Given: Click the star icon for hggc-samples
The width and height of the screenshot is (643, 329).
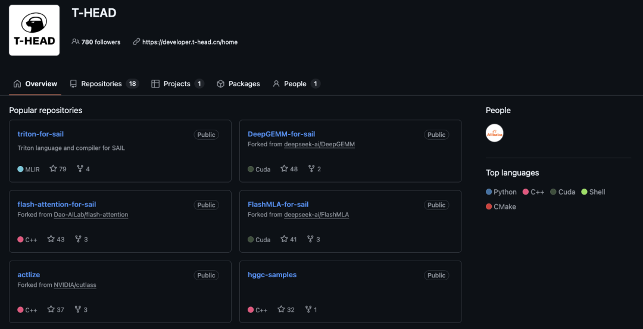Looking at the screenshot, I should click(x=281, y=309).
